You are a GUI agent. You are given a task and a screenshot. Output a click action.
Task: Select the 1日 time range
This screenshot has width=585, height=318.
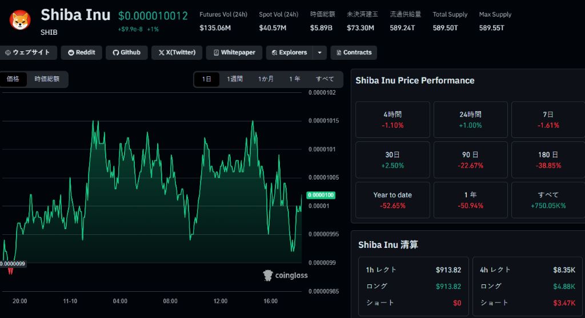tap(206, 79)
